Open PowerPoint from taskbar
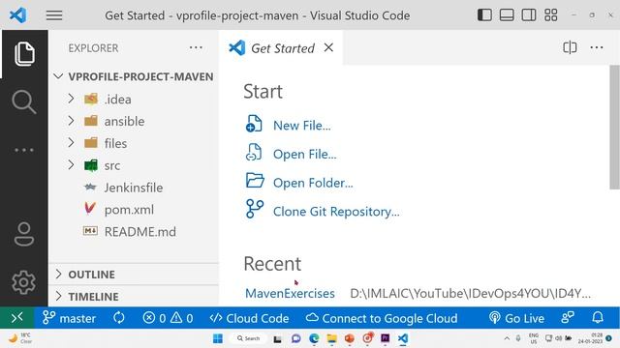This screenshot has width=620, height=348. pos(349,338)
